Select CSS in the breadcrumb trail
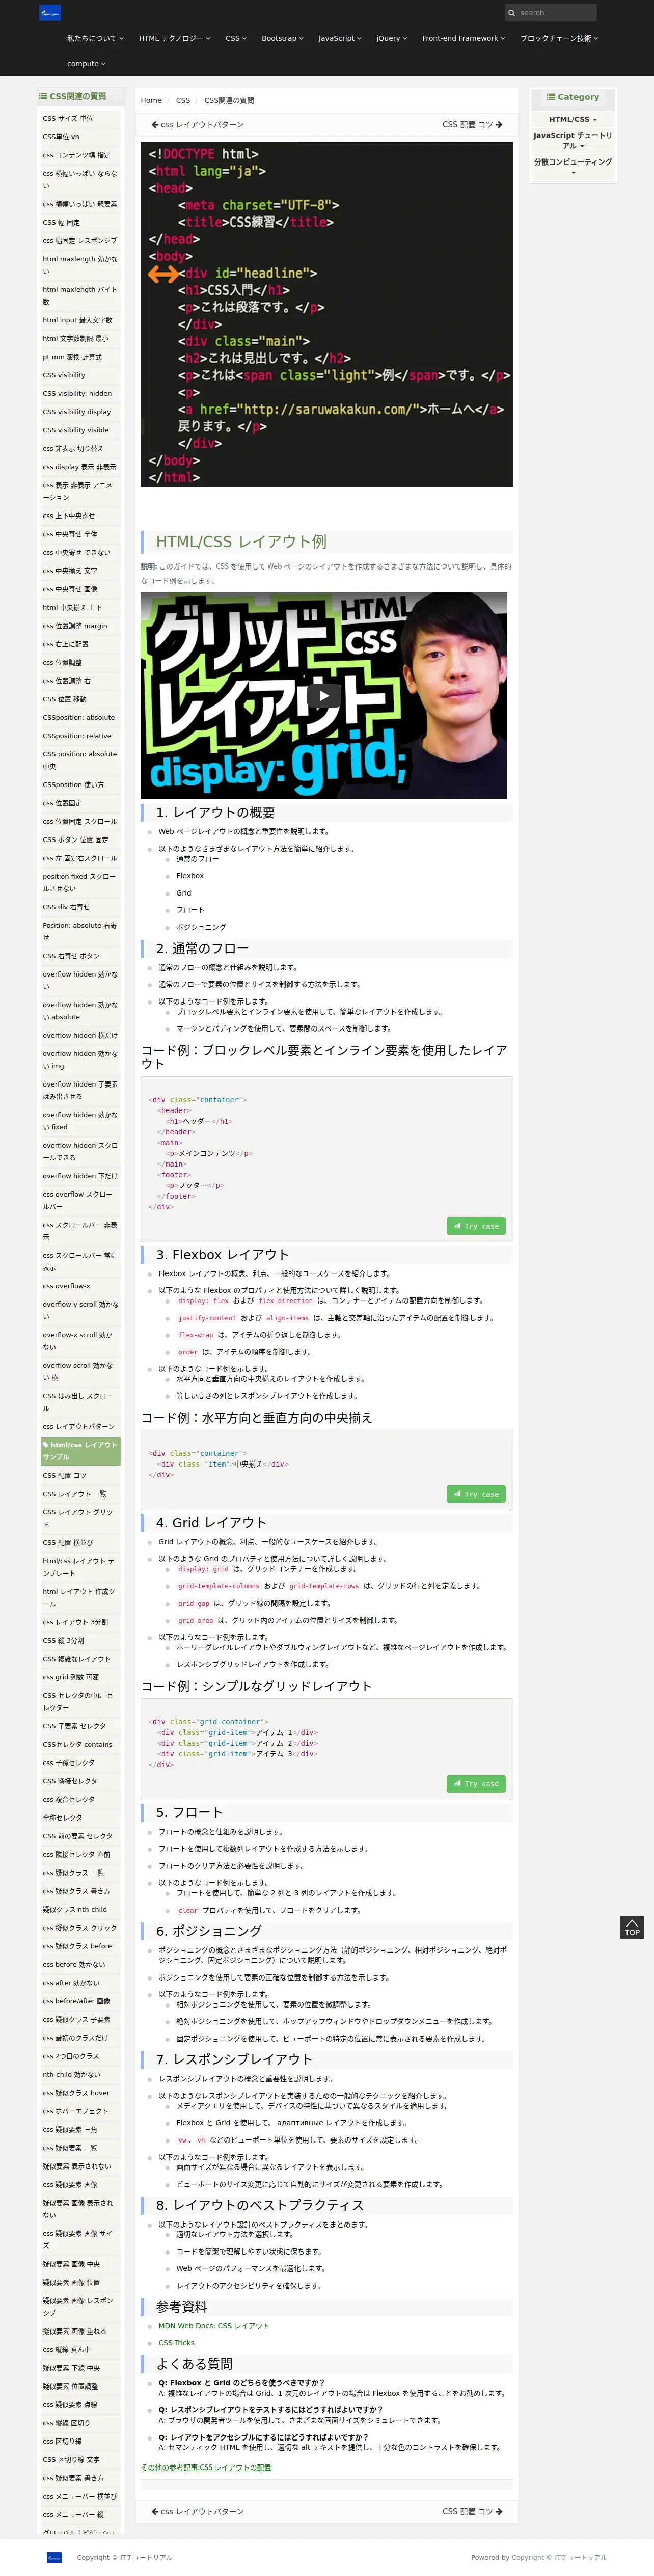This screenshot has width=654, height=2576. (x=183, y=100)
